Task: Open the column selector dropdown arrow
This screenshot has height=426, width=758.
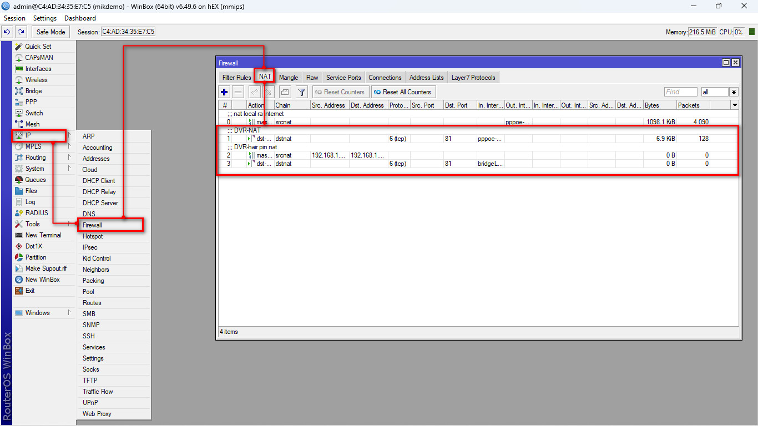Action: point(735,105)
